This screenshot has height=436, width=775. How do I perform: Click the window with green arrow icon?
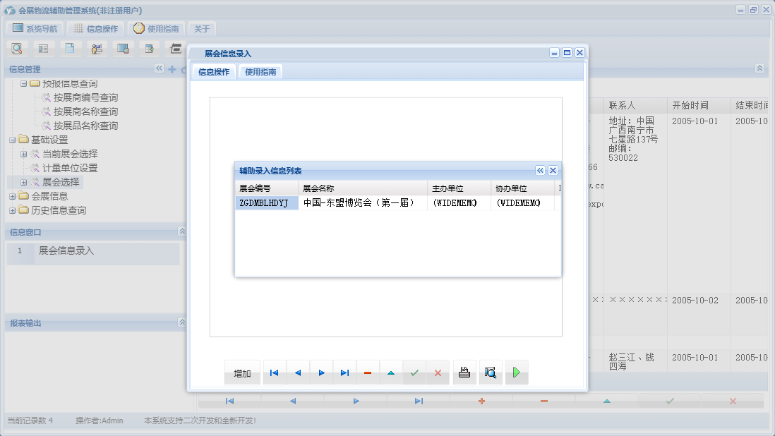tap(149, 49)
